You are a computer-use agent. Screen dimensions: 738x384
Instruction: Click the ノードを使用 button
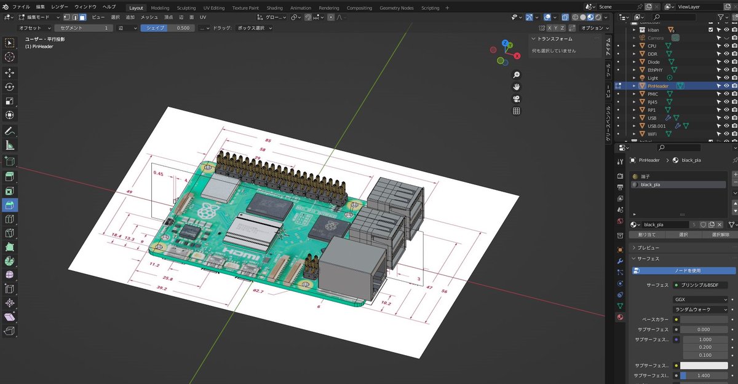683,270
